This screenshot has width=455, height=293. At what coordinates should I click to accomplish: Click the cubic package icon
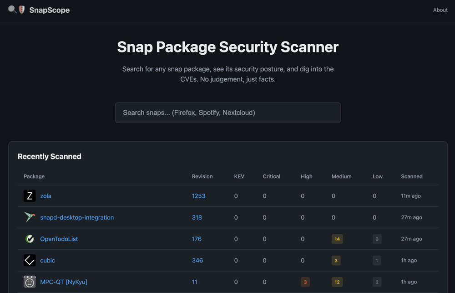tap(30, 260)
